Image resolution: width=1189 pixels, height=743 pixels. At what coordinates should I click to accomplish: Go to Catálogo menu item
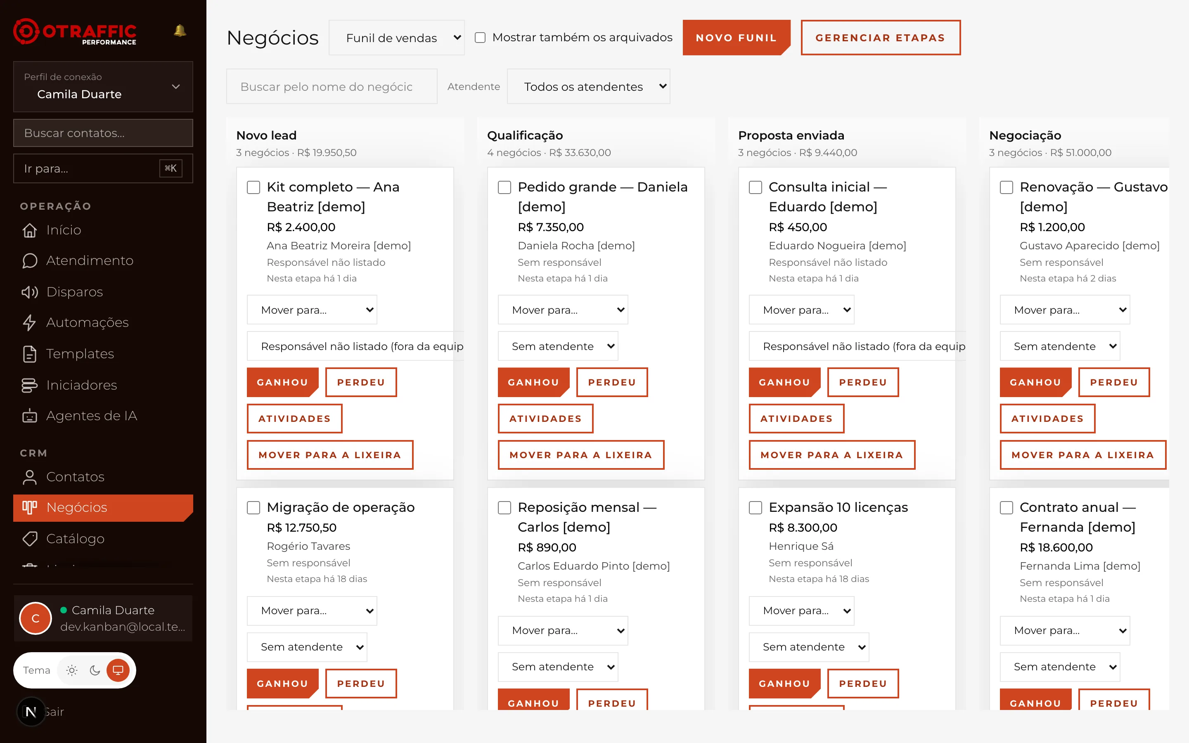(x=103, y=539)
